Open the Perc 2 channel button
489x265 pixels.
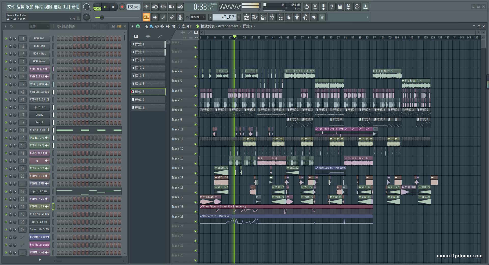[39, 122]
